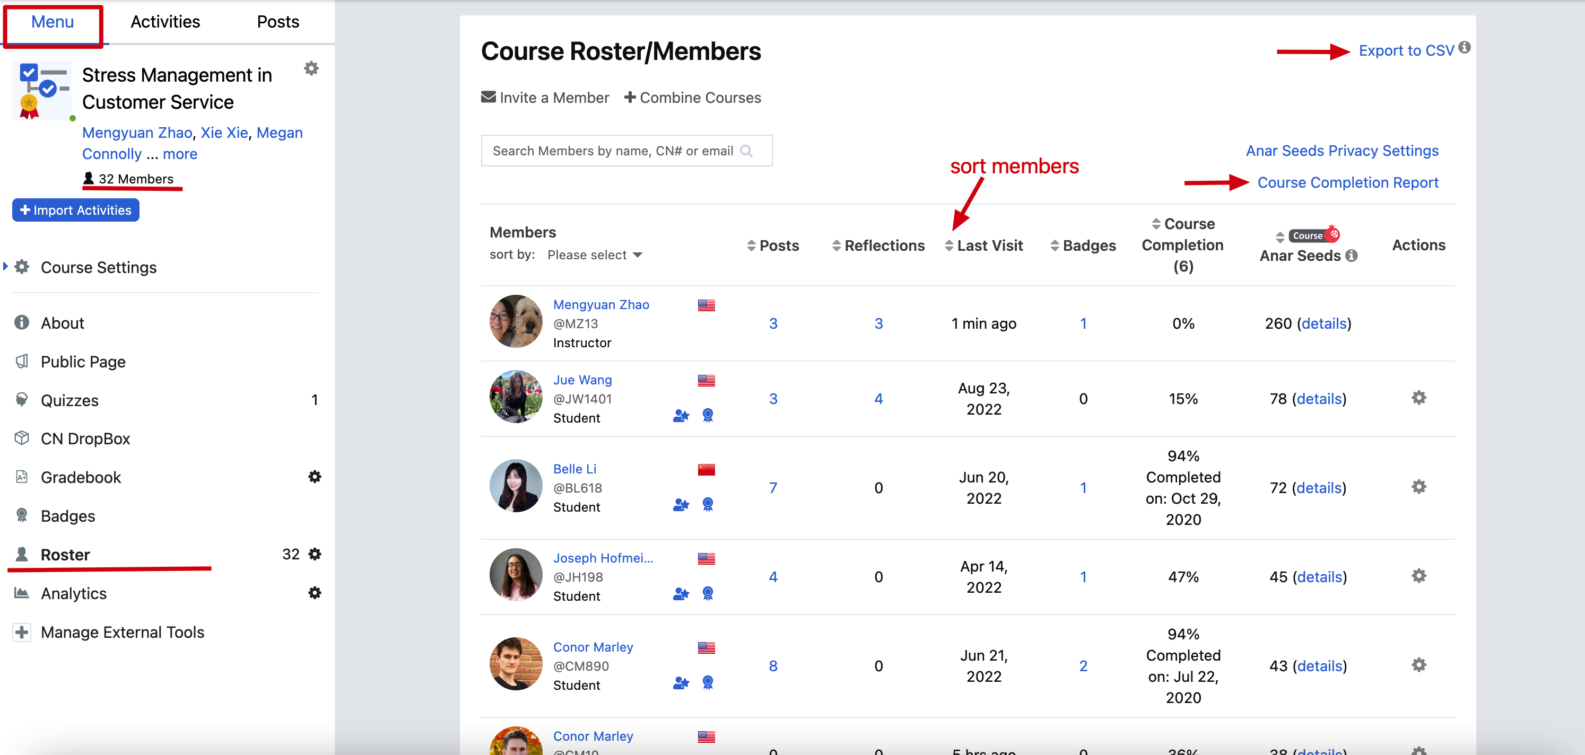Click the Gradebook settings gear icon
1585x755 pixels.
click(315, 477)
